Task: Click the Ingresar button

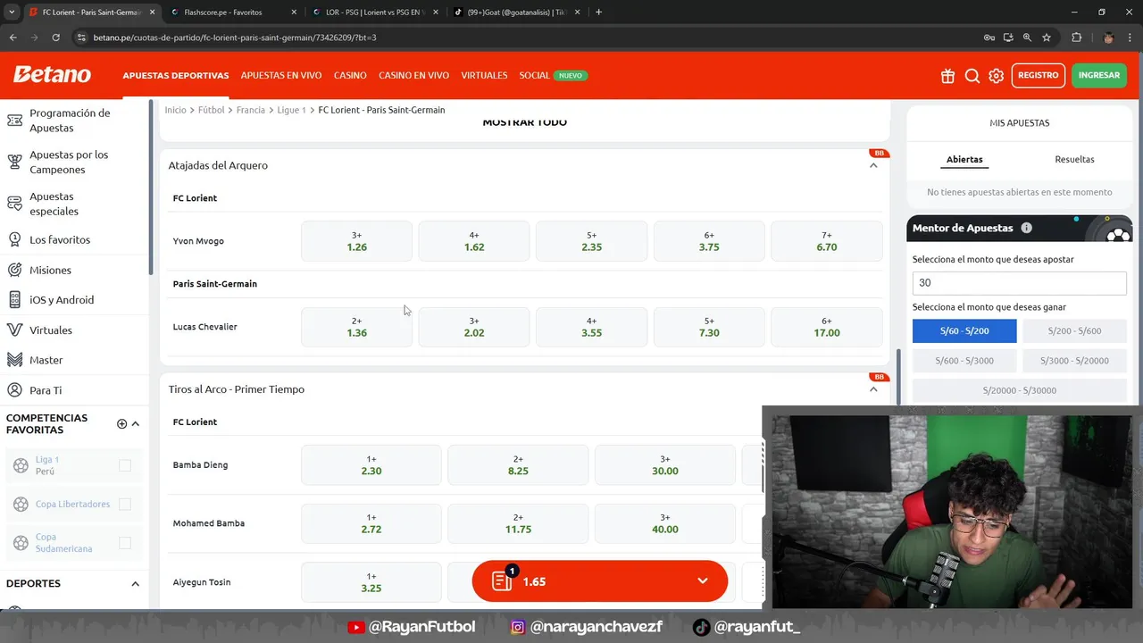Action: (1098, 76)
